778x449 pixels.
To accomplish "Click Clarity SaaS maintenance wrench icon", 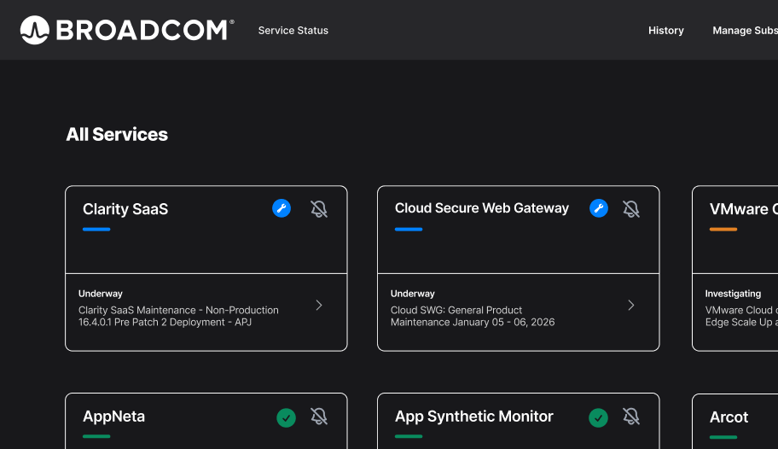I will coord(282,208).
